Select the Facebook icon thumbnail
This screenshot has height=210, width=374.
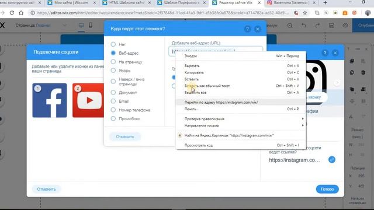(50, 100)
